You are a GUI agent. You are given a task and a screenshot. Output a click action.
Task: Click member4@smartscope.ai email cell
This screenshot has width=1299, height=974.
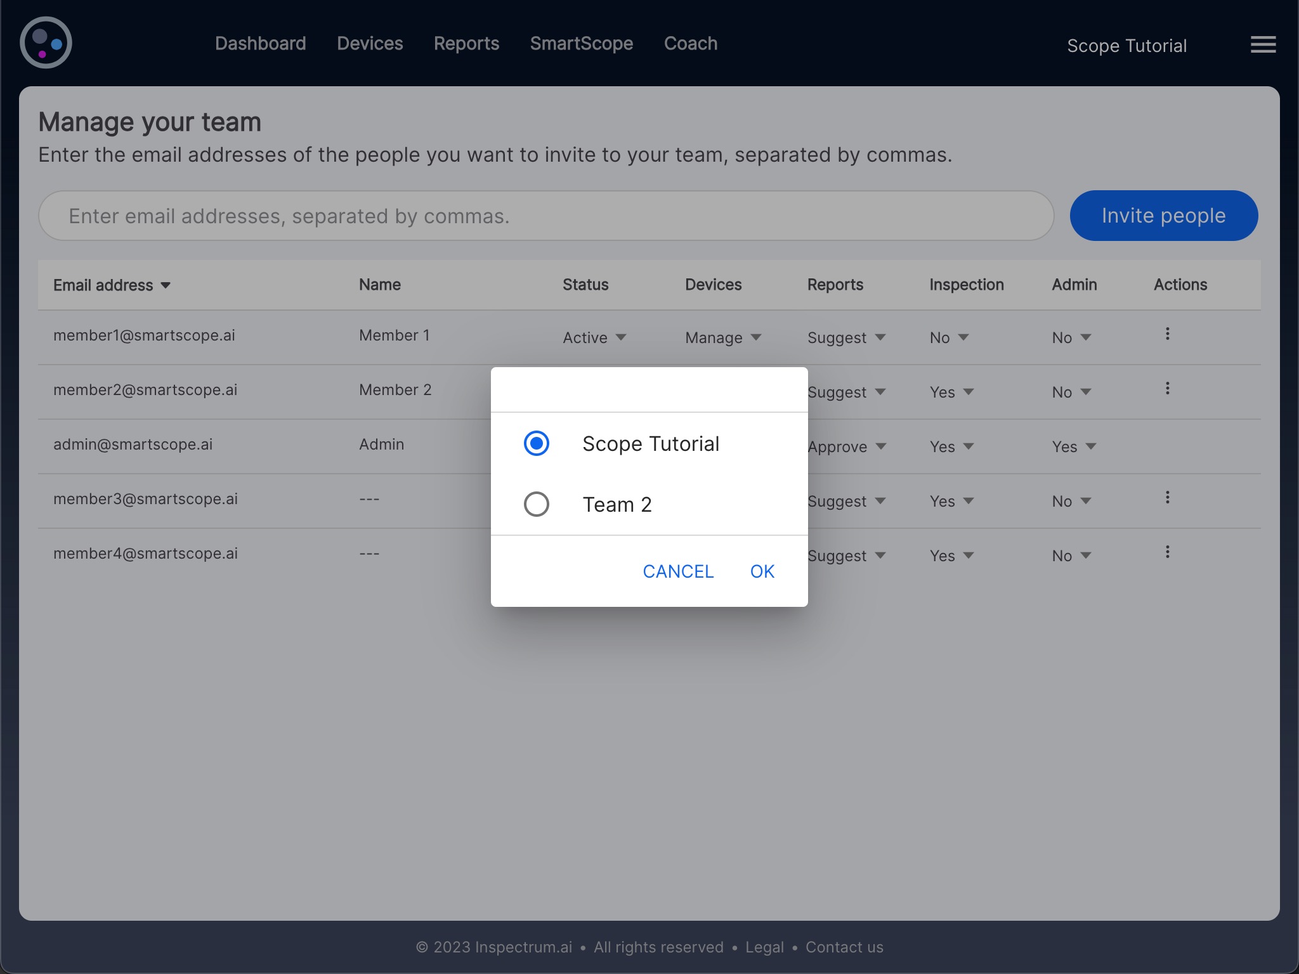[145, 553]
